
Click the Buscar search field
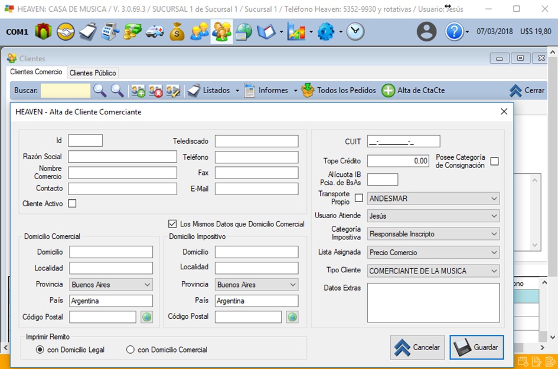click(66, 91)
